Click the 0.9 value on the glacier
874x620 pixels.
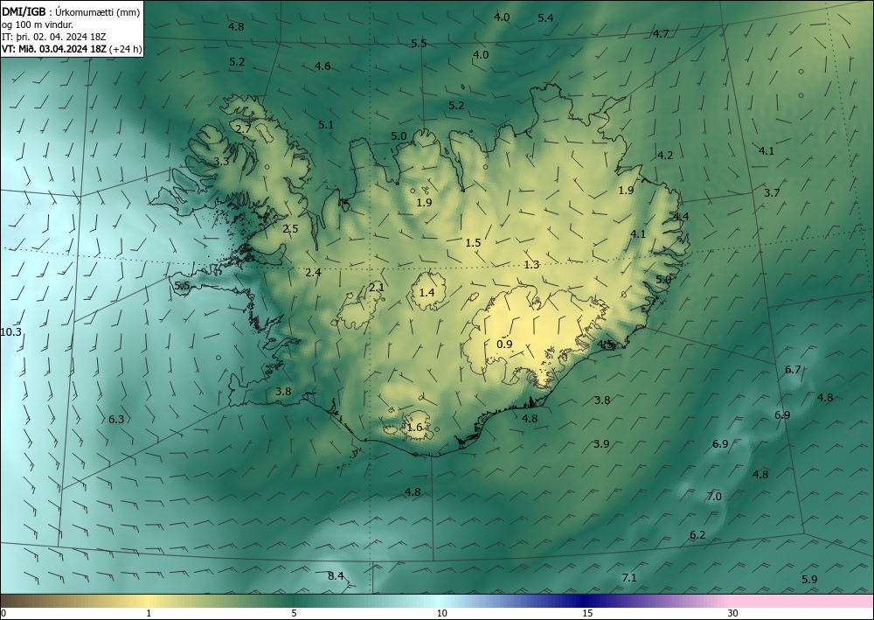(x=504, y=344)
